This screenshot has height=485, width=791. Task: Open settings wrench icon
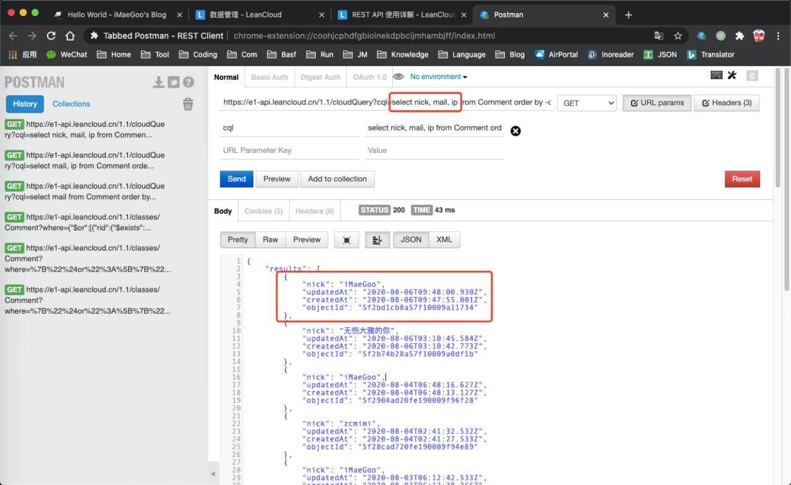pyautogui.click(x=732, y=75)
